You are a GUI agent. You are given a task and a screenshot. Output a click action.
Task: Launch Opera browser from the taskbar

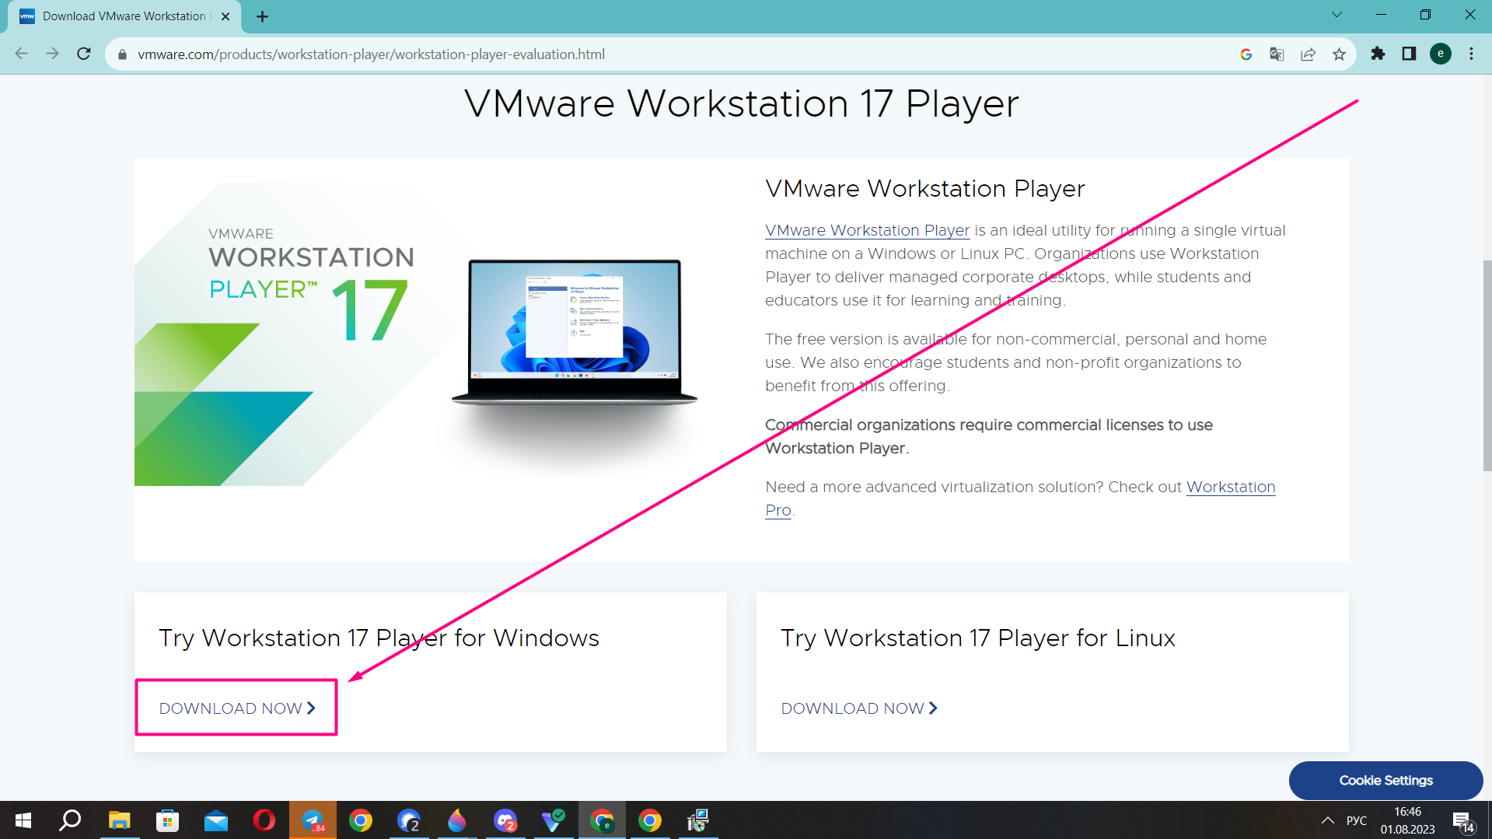(x=264, y=820)
